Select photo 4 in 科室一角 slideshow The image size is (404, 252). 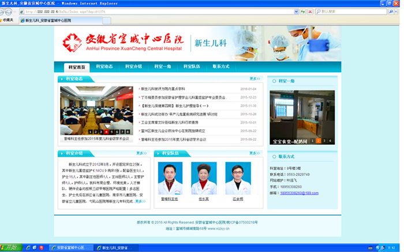(x=330, y=141)
